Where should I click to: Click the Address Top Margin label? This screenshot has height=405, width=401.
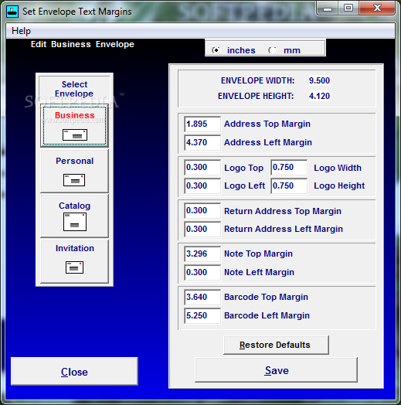tap(267, 124)
